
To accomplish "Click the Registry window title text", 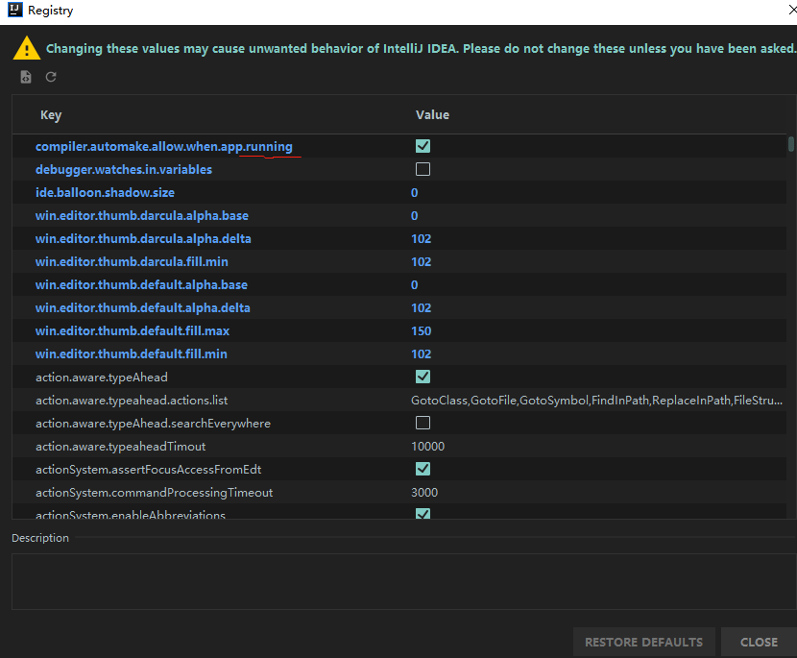I will (50, 11).
